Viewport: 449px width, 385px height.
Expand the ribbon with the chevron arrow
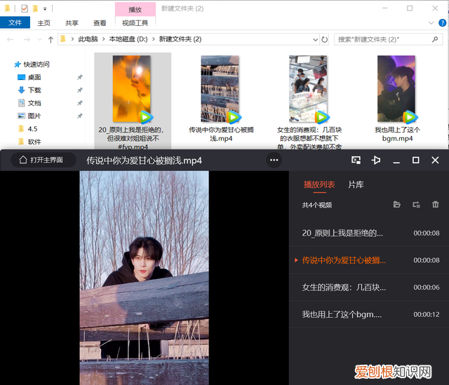click(x=431, y=23)
